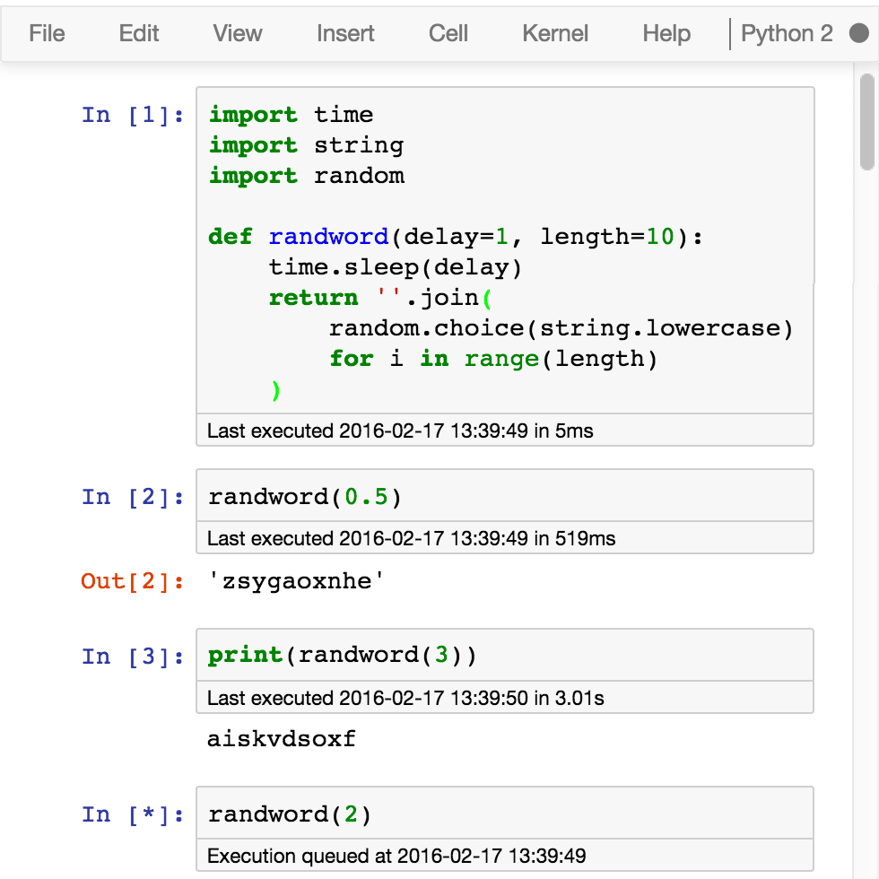The height and width of the screenshot is (879, 879).
Task: Open the Help menu
Action: point(666,33)
